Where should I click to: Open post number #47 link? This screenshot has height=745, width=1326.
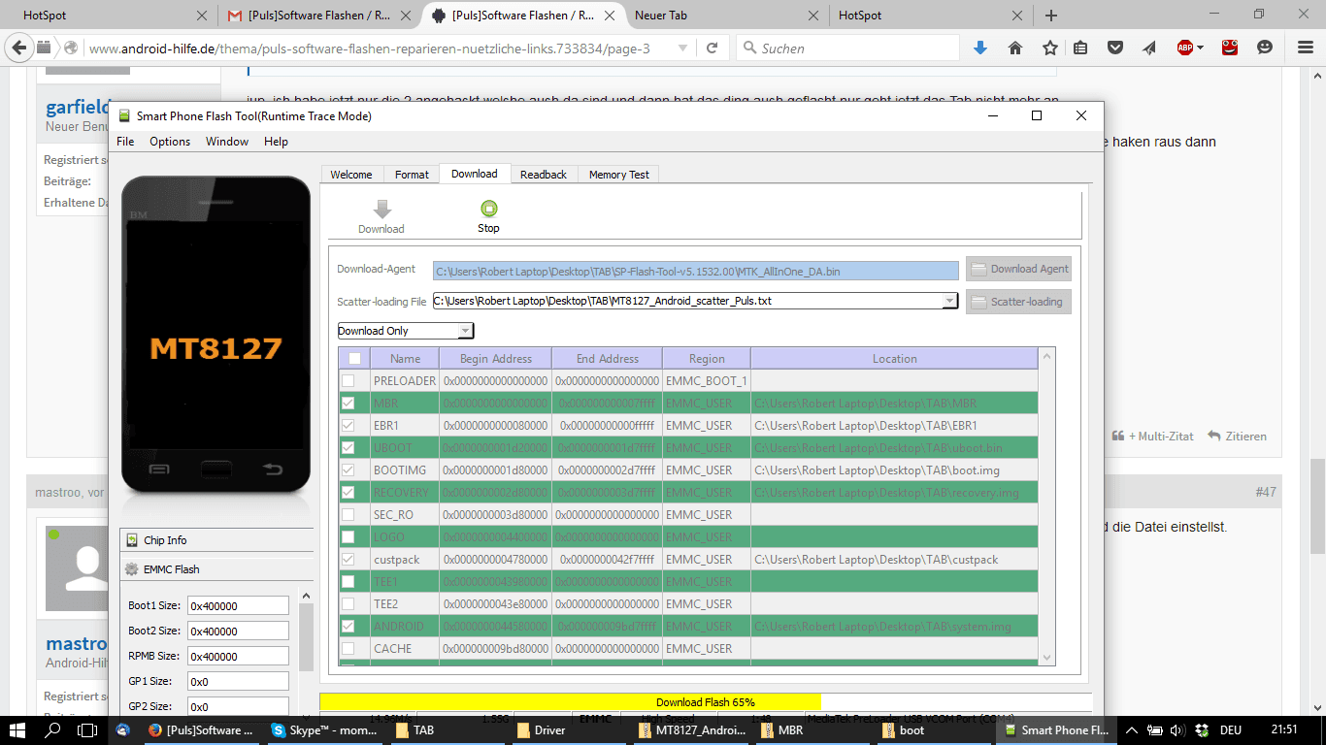pos(1266,492)
